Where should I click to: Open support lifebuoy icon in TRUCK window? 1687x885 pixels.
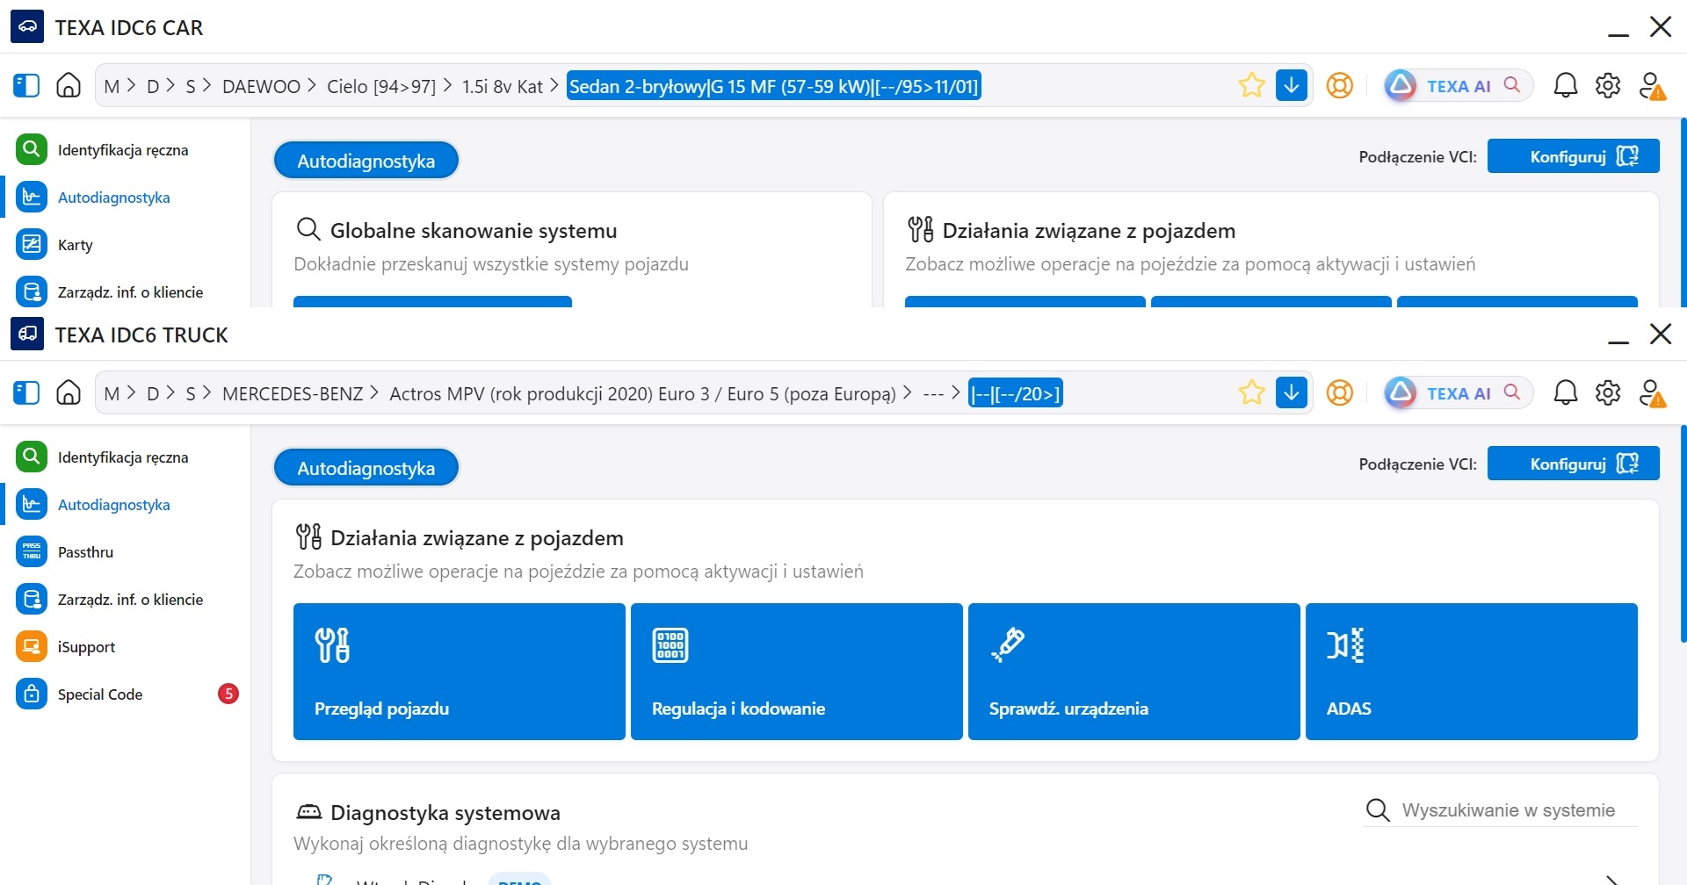click(1339, 392)
